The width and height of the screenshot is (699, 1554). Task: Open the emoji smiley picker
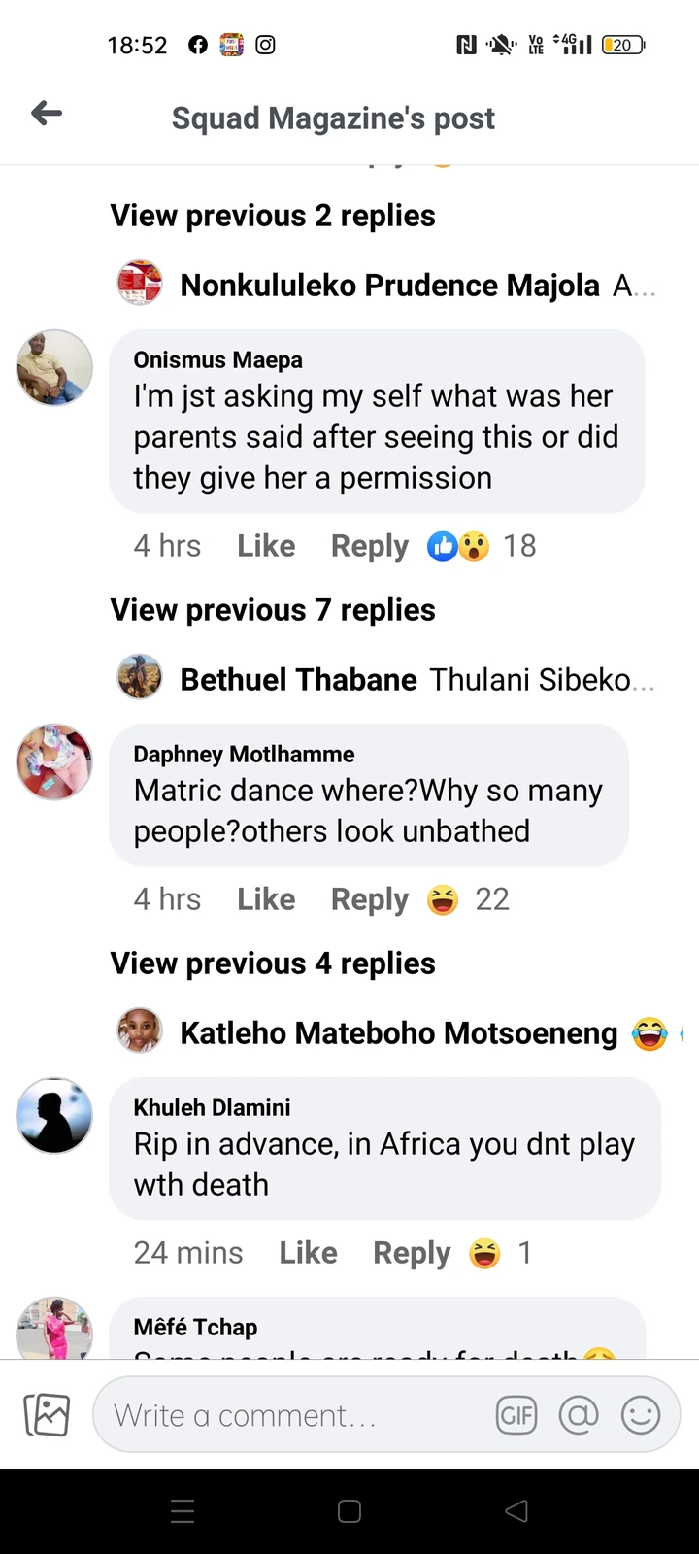click(x=641, y=1415)
